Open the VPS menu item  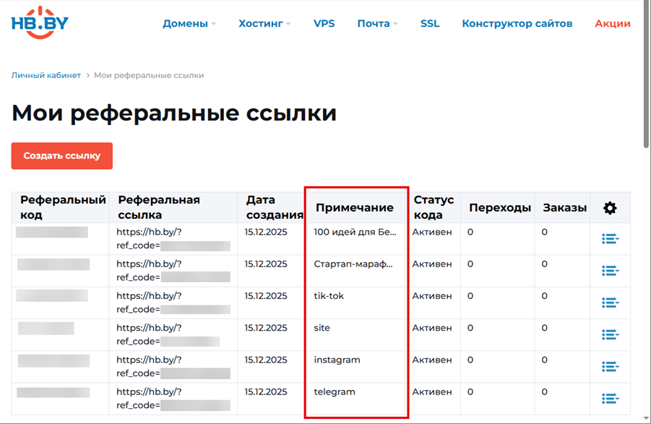pos(324,24)
